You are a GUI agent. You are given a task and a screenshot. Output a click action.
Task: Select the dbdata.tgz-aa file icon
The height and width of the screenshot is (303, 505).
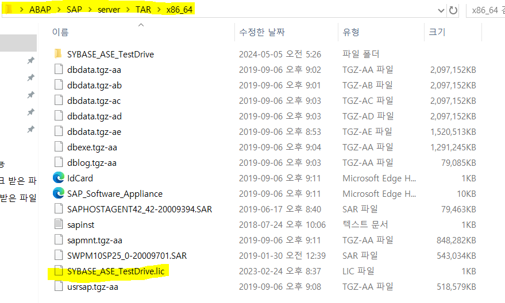[x=59, y=69]
